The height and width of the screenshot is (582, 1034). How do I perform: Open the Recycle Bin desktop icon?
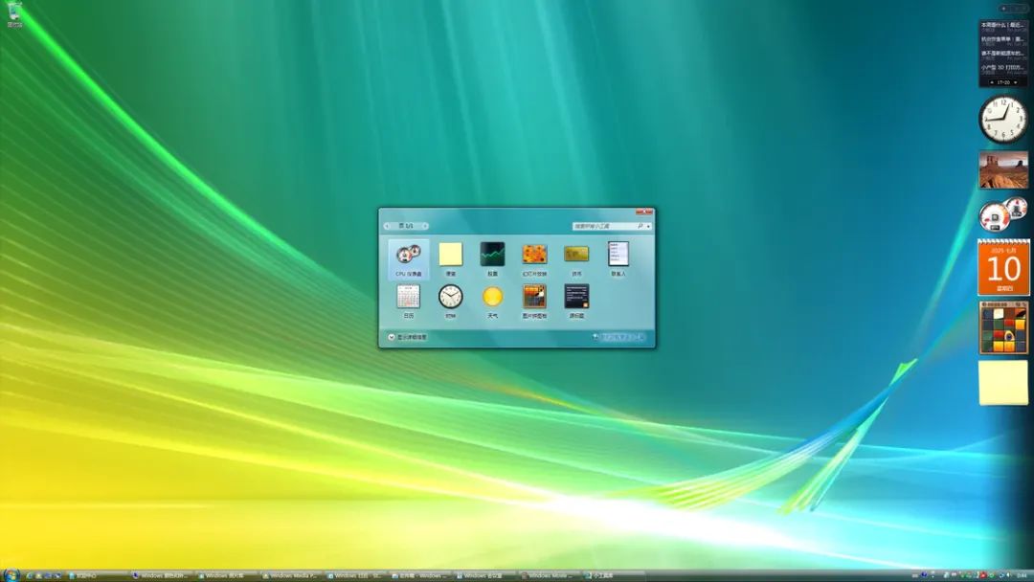pos(14,13)
